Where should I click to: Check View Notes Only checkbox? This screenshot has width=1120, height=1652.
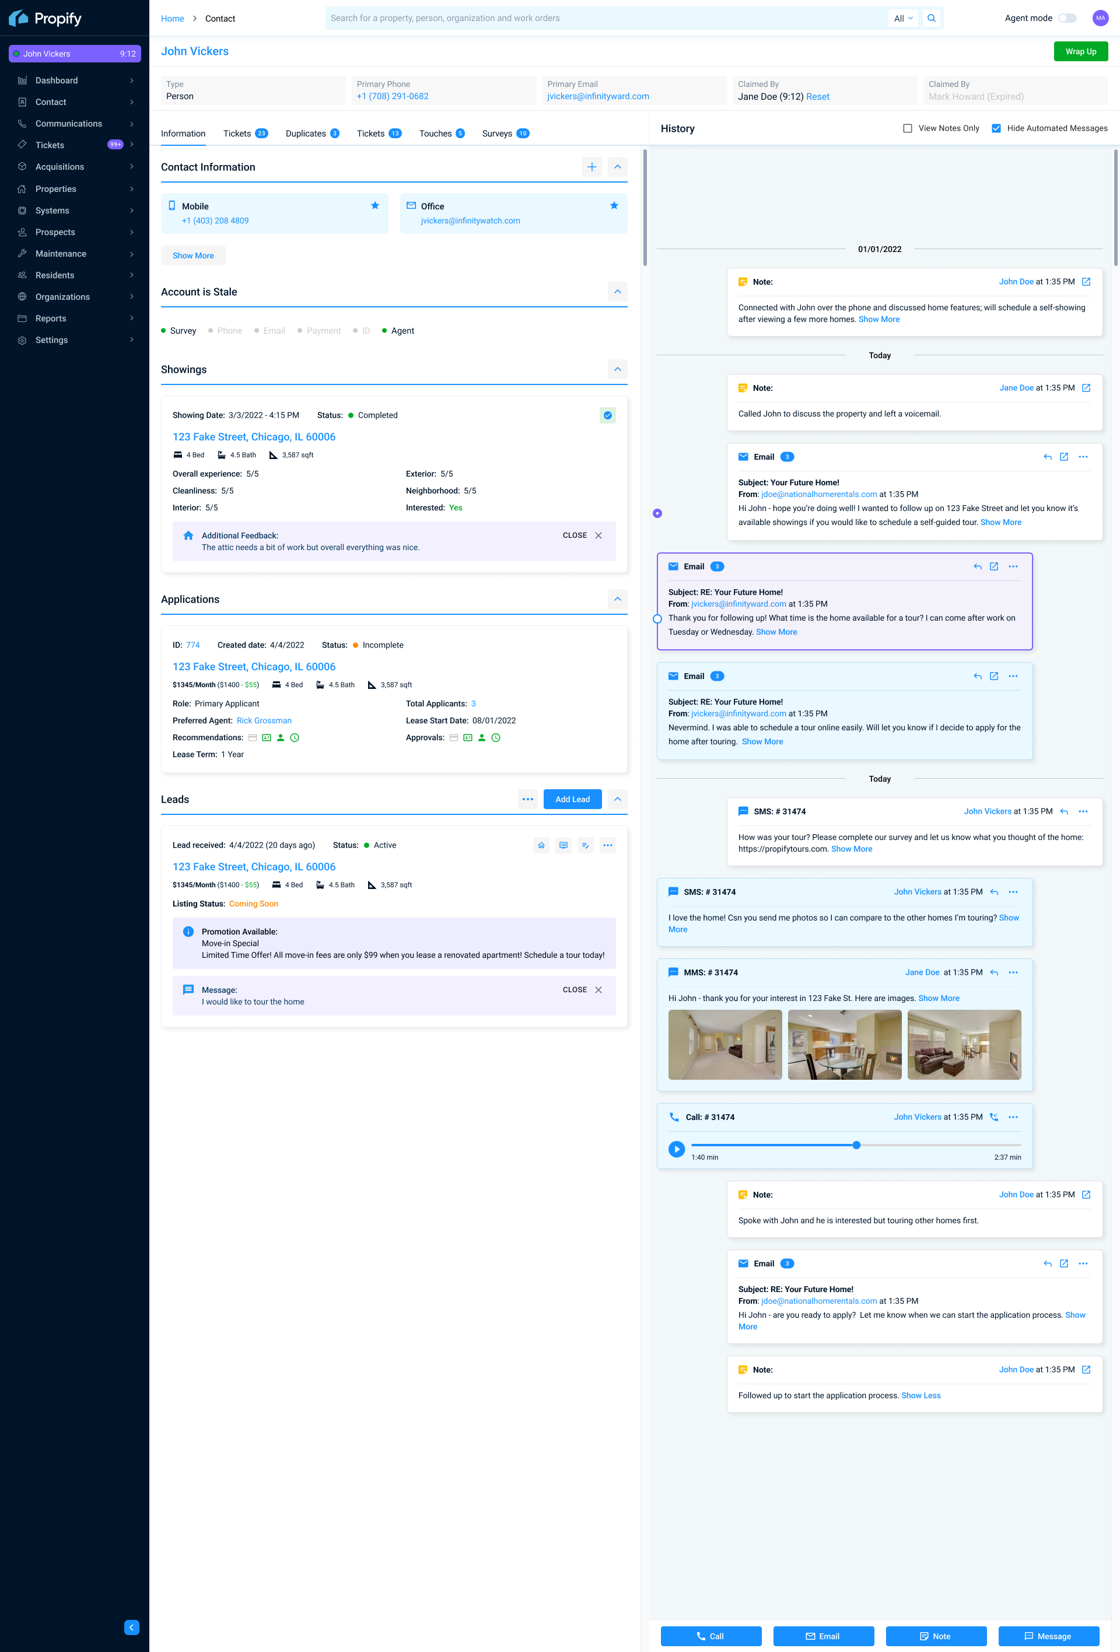(908, 129)
